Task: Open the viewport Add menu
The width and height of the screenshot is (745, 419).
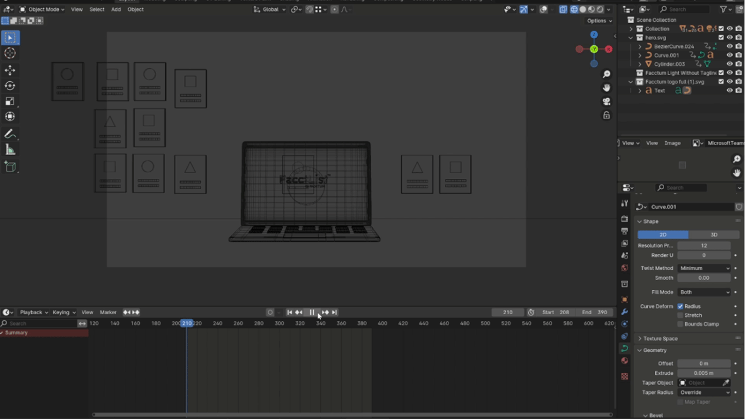Action: point(116,9)
